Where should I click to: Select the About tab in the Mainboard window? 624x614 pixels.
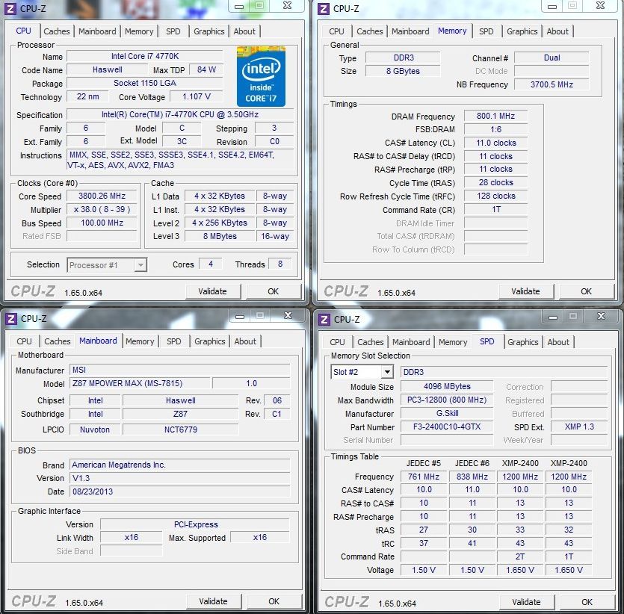point(245,341)
